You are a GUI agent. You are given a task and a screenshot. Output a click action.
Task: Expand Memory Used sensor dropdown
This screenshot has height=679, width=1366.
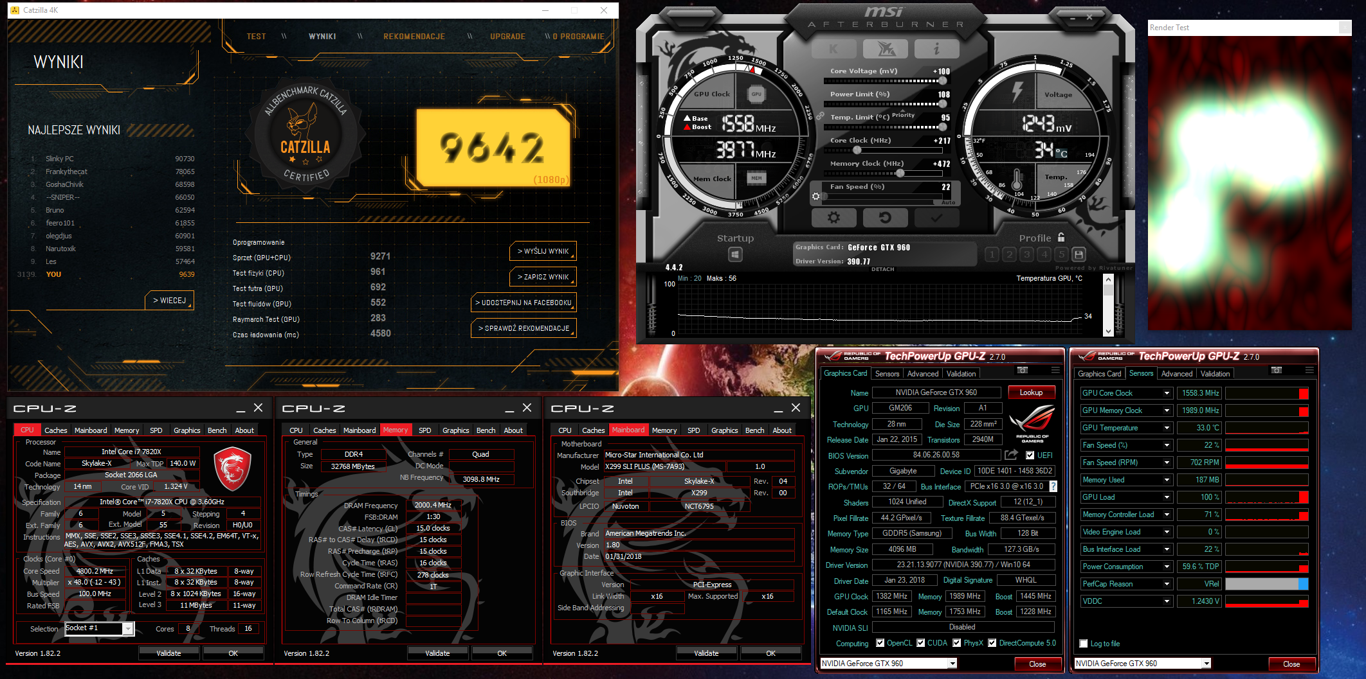1167,480
